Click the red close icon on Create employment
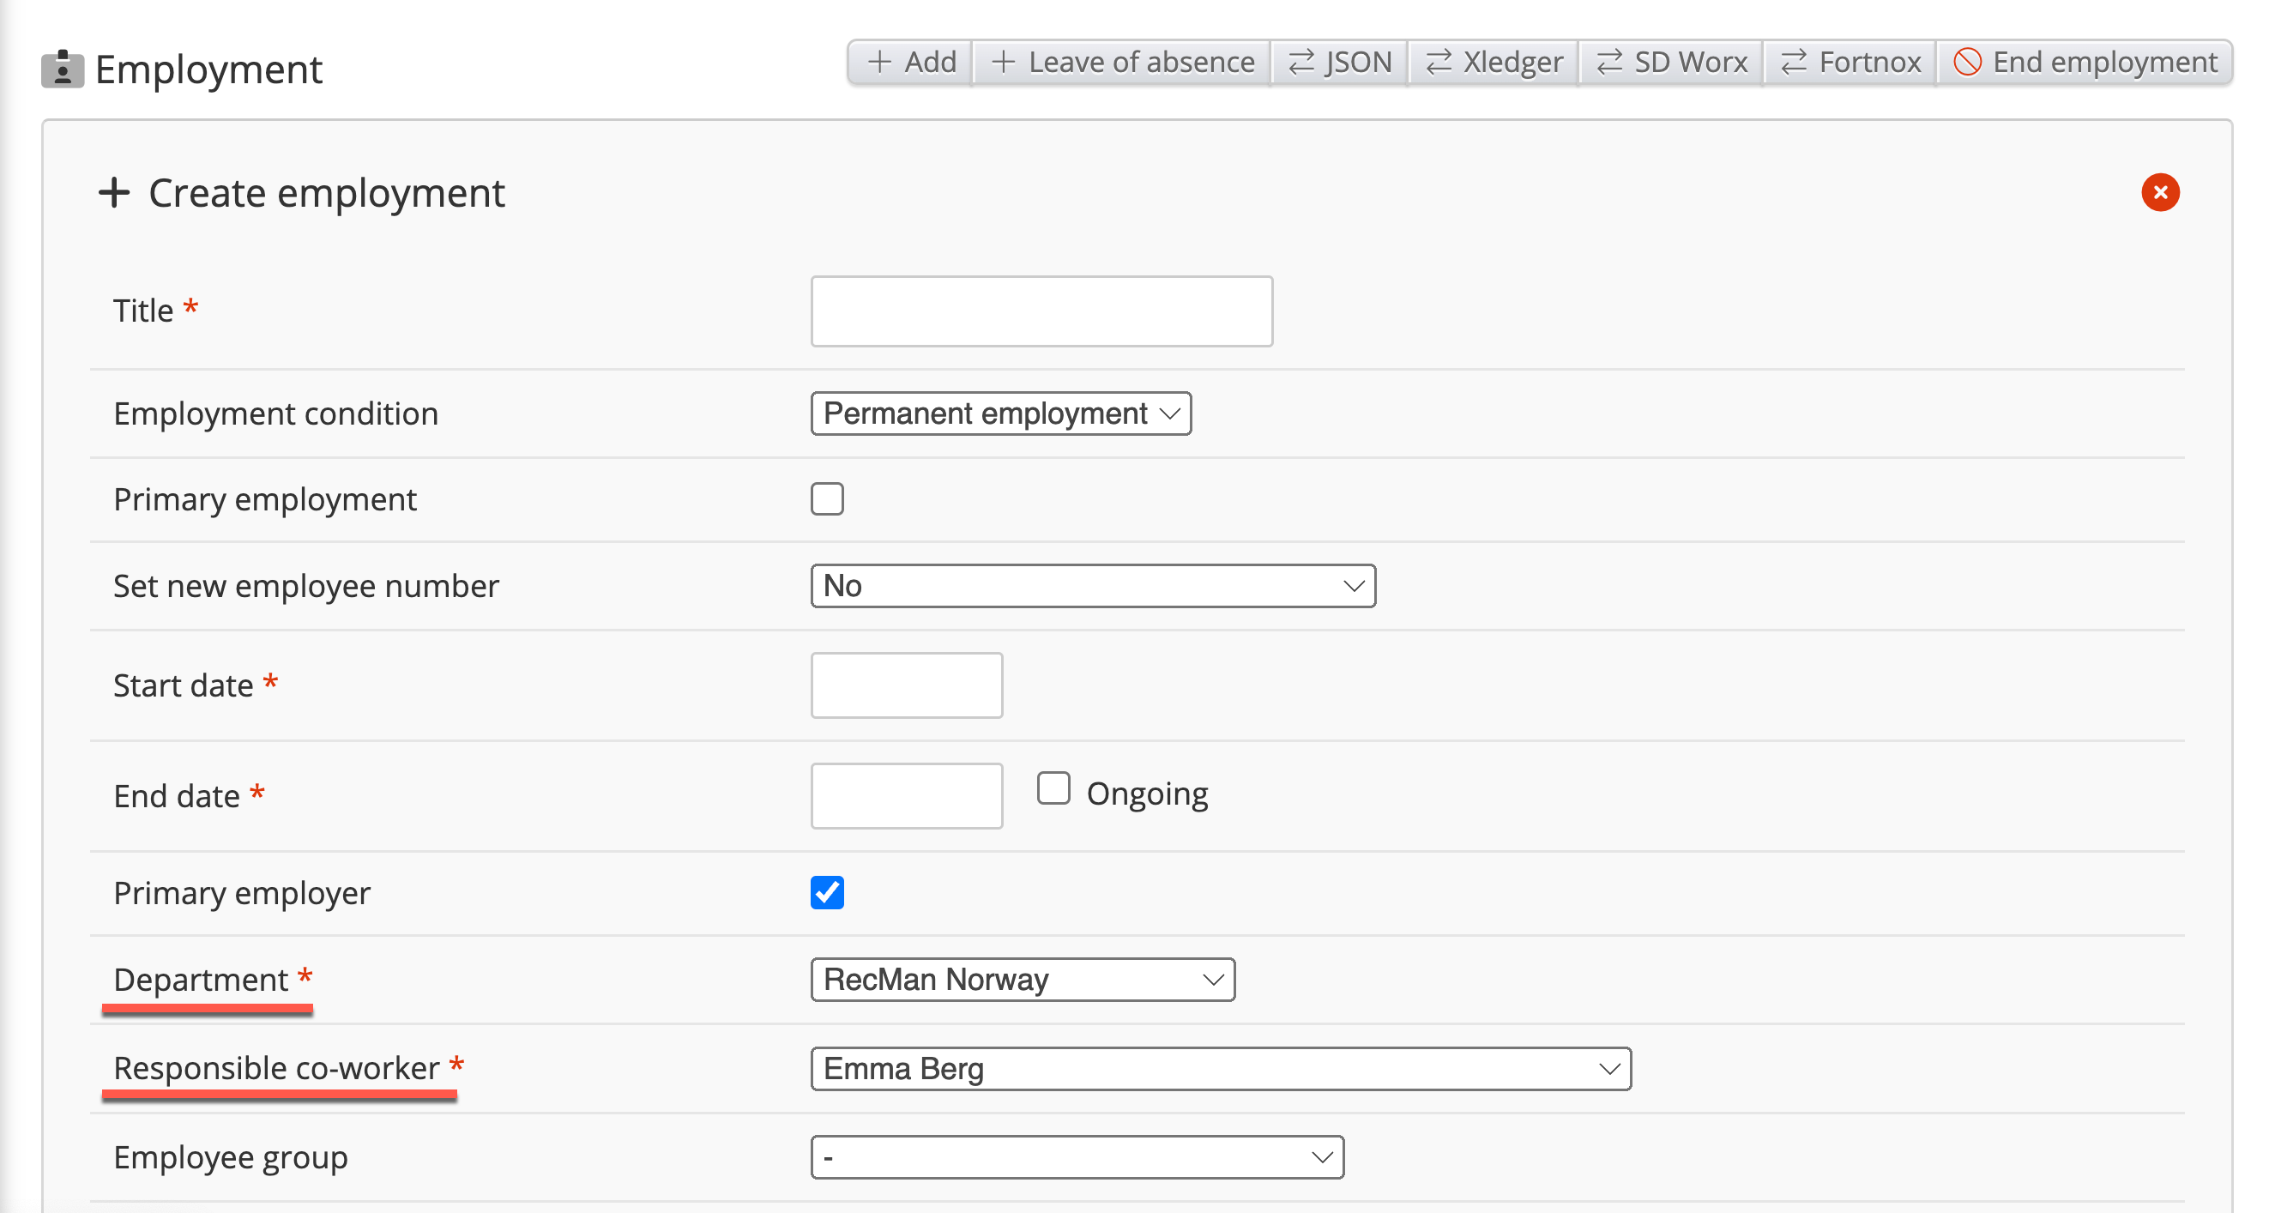 coord(2160,193)
